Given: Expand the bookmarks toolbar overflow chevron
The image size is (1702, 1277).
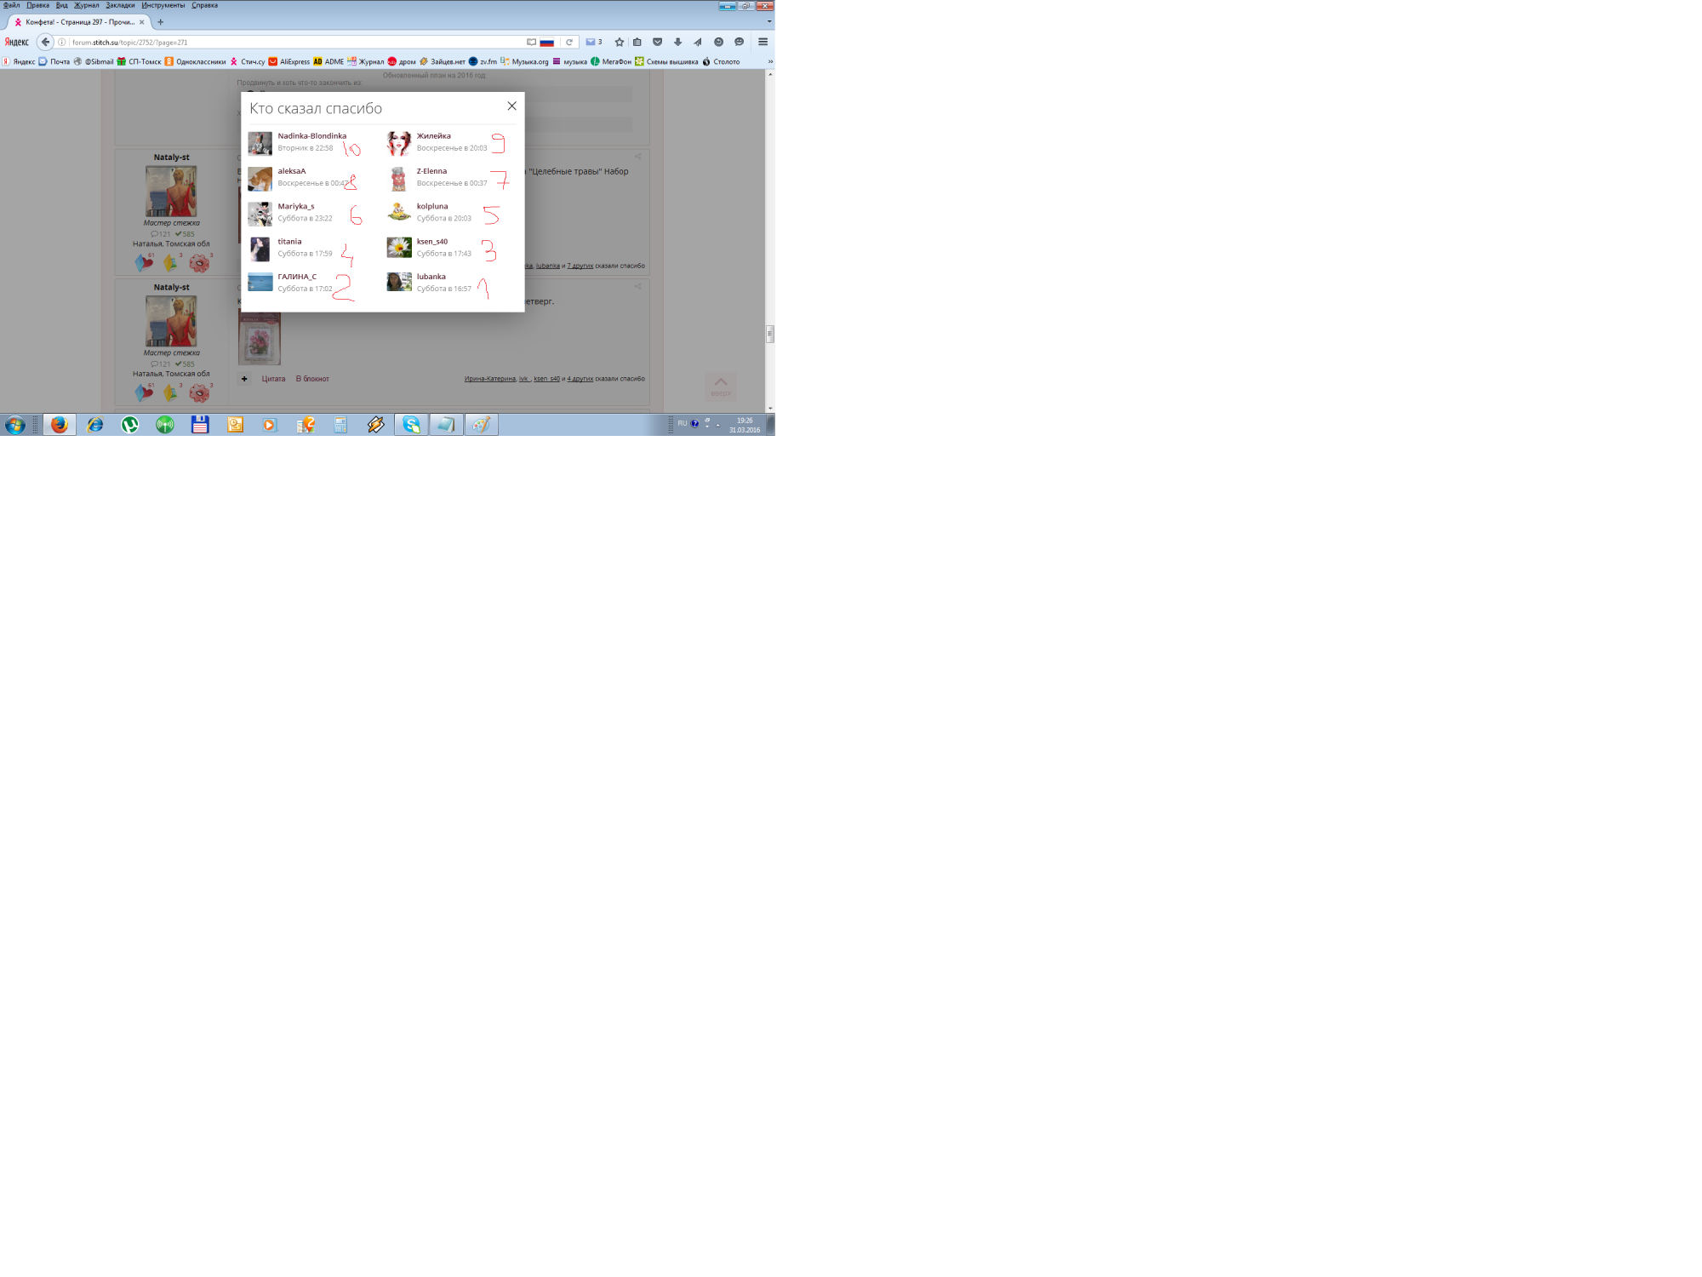Looking at the screenshot, I should coord(770,61).
